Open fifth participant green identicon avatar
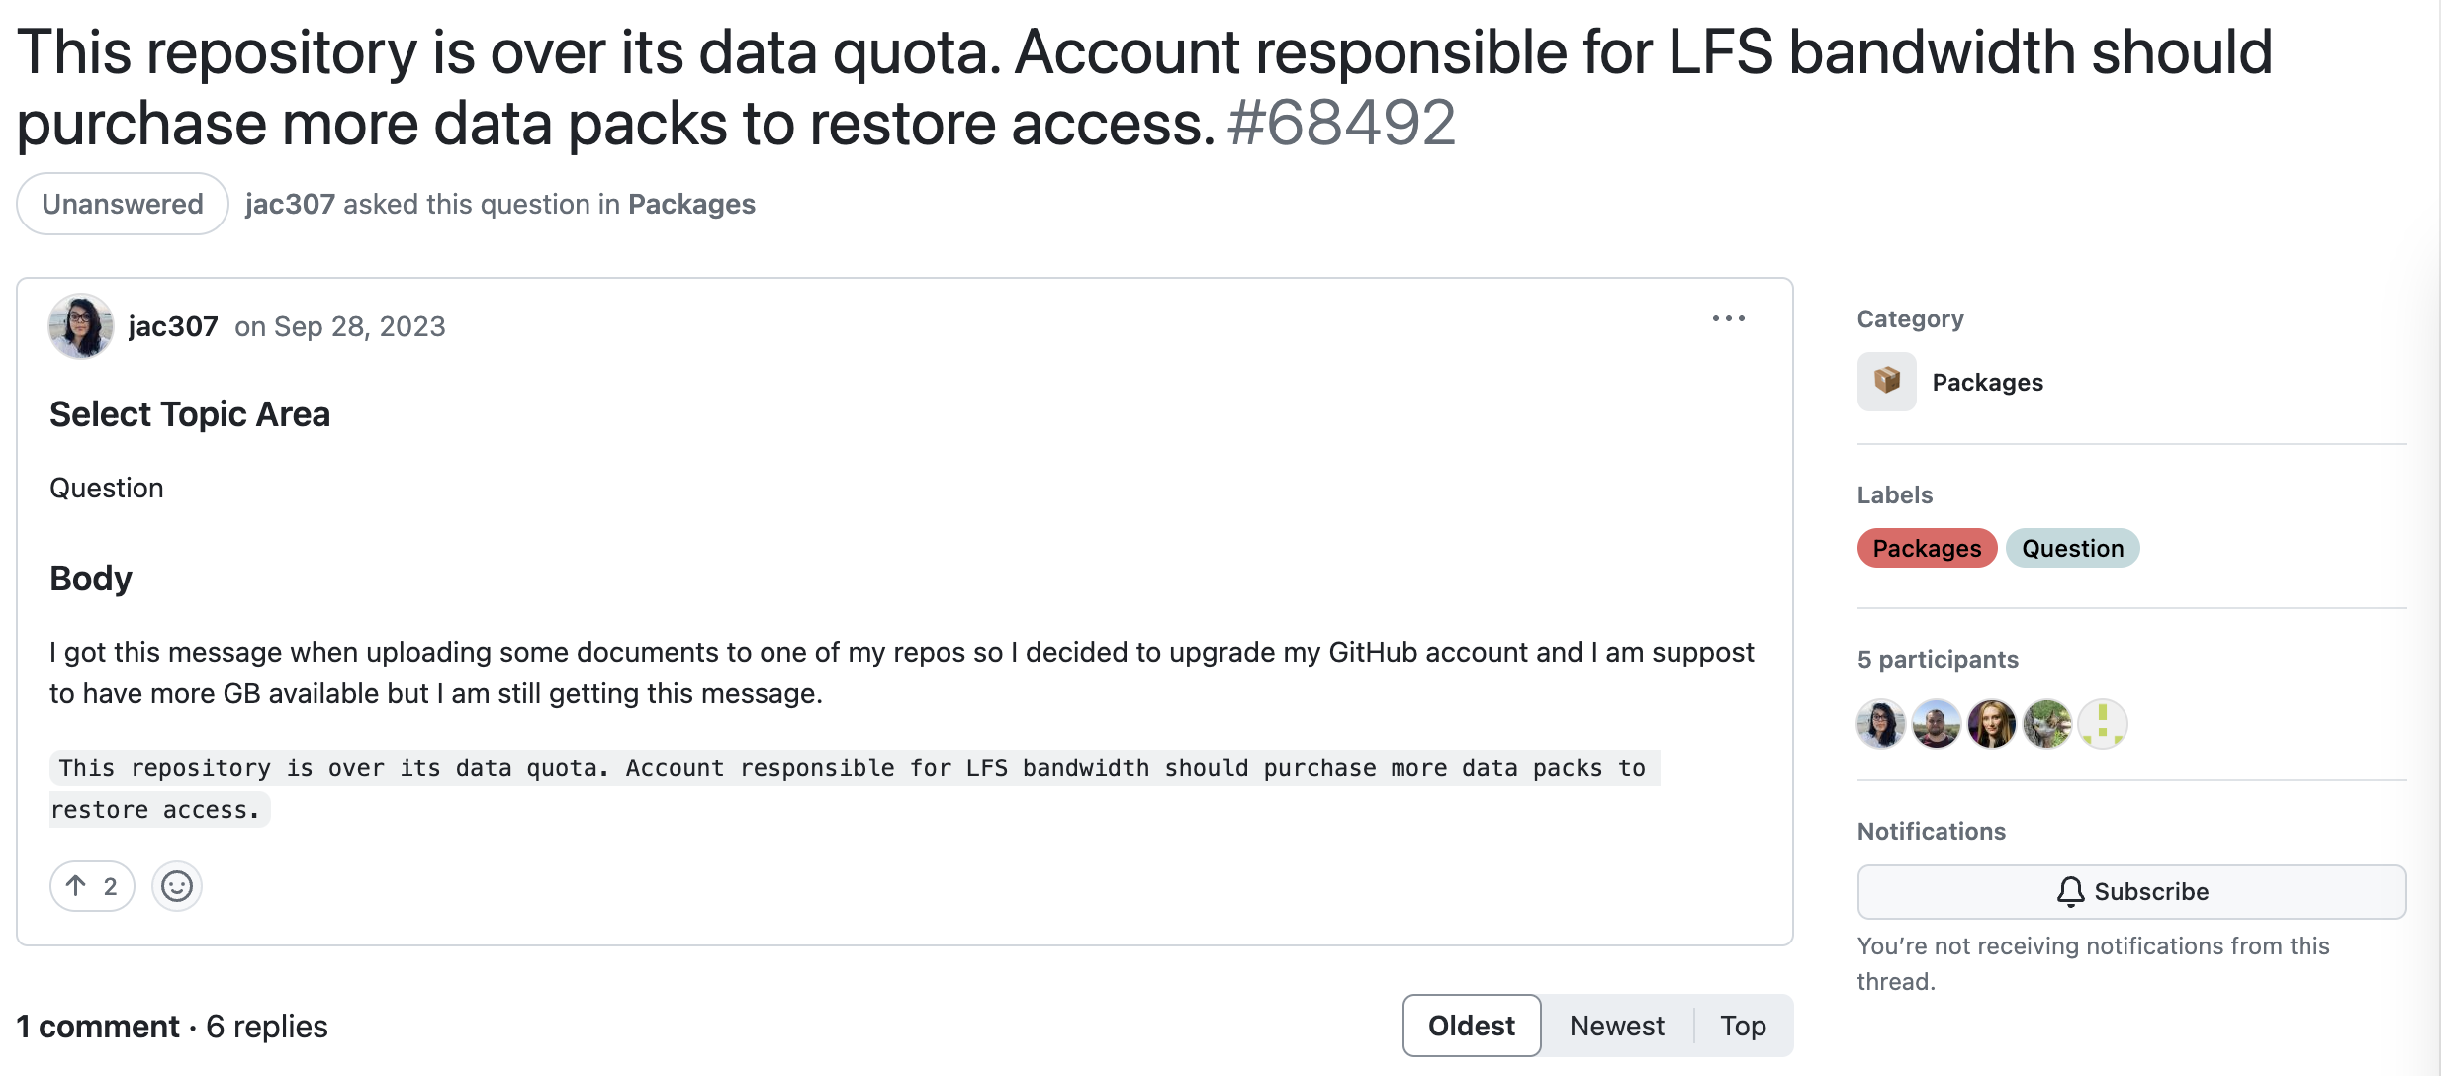Screen dimensions: 2441x1076 [2102, 724]
